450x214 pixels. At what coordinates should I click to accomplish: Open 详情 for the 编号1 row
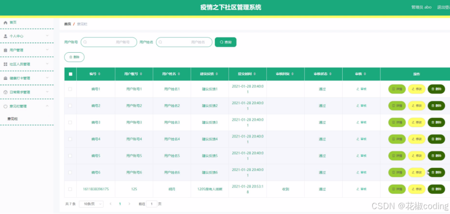pos(397,89)
